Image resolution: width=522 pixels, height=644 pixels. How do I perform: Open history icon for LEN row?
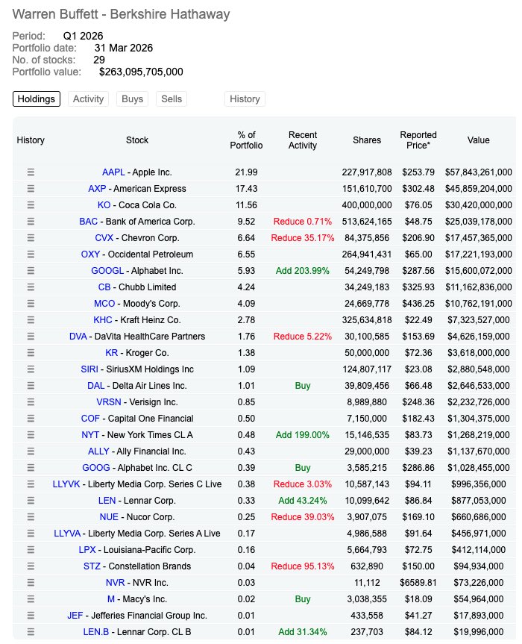(x=31, y=501)
